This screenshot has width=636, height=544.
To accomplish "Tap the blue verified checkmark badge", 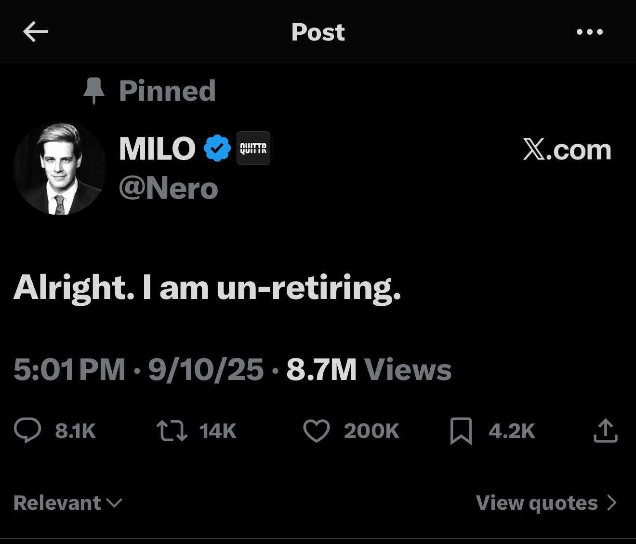I will point(217,148).
